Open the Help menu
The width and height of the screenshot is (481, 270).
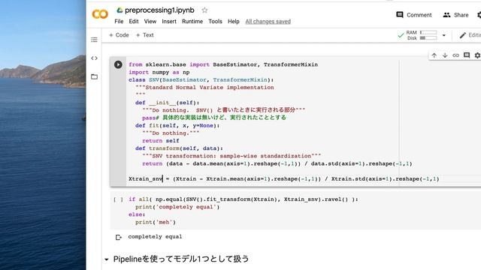[234, 22]
